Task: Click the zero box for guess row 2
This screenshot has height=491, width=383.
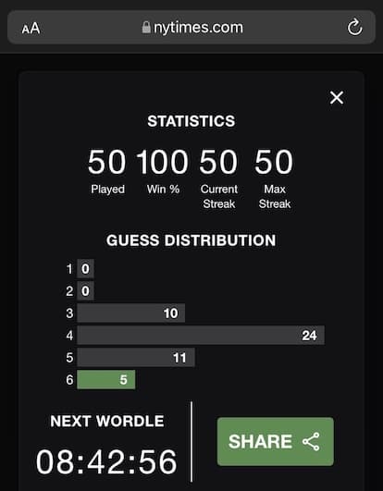Action: click(x=85, y=291)
